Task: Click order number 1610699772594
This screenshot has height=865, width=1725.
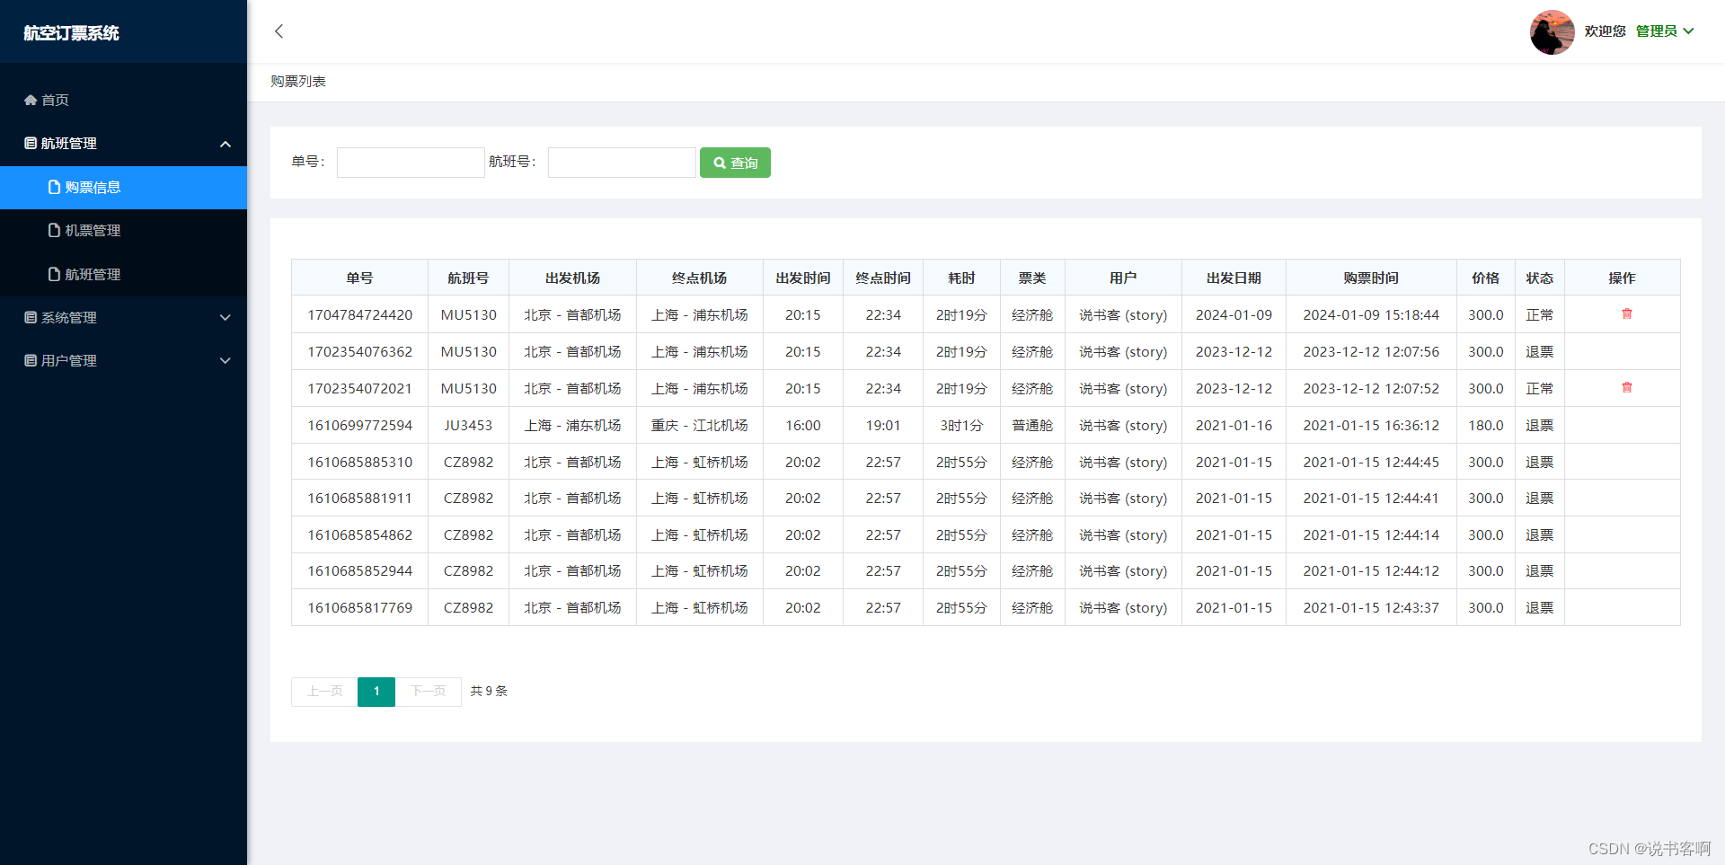Action: click(360, 426)
